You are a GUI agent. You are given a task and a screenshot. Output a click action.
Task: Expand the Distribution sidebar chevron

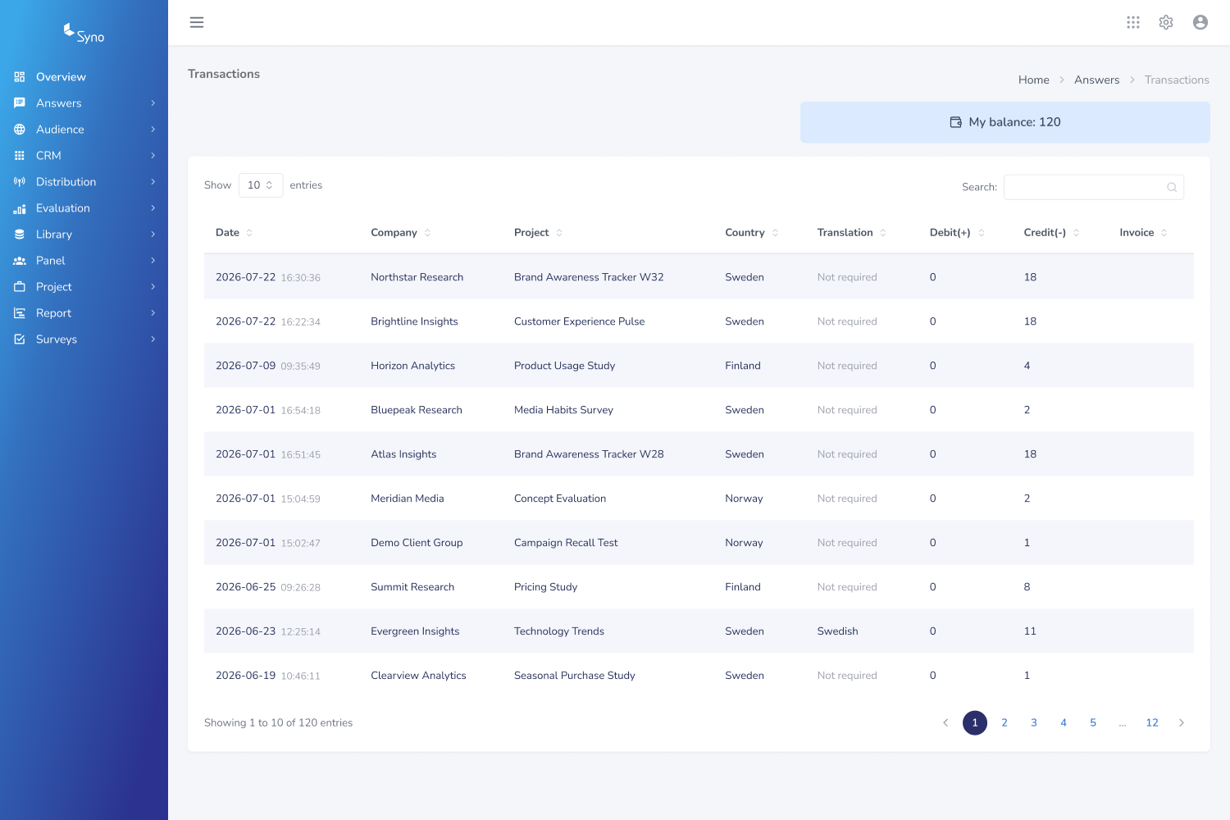(x=153, y=182)
